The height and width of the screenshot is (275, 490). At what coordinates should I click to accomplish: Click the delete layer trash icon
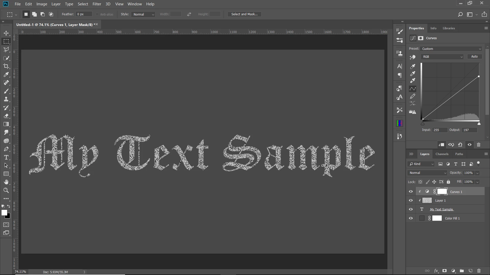click(x=479, y=271)
